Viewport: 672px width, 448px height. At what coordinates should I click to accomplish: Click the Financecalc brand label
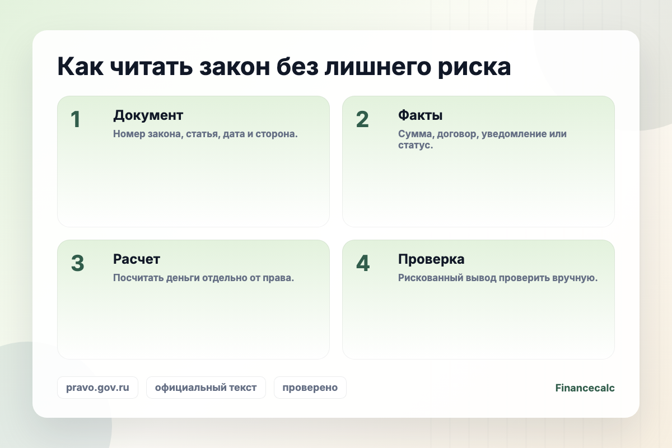click(585, 388)
